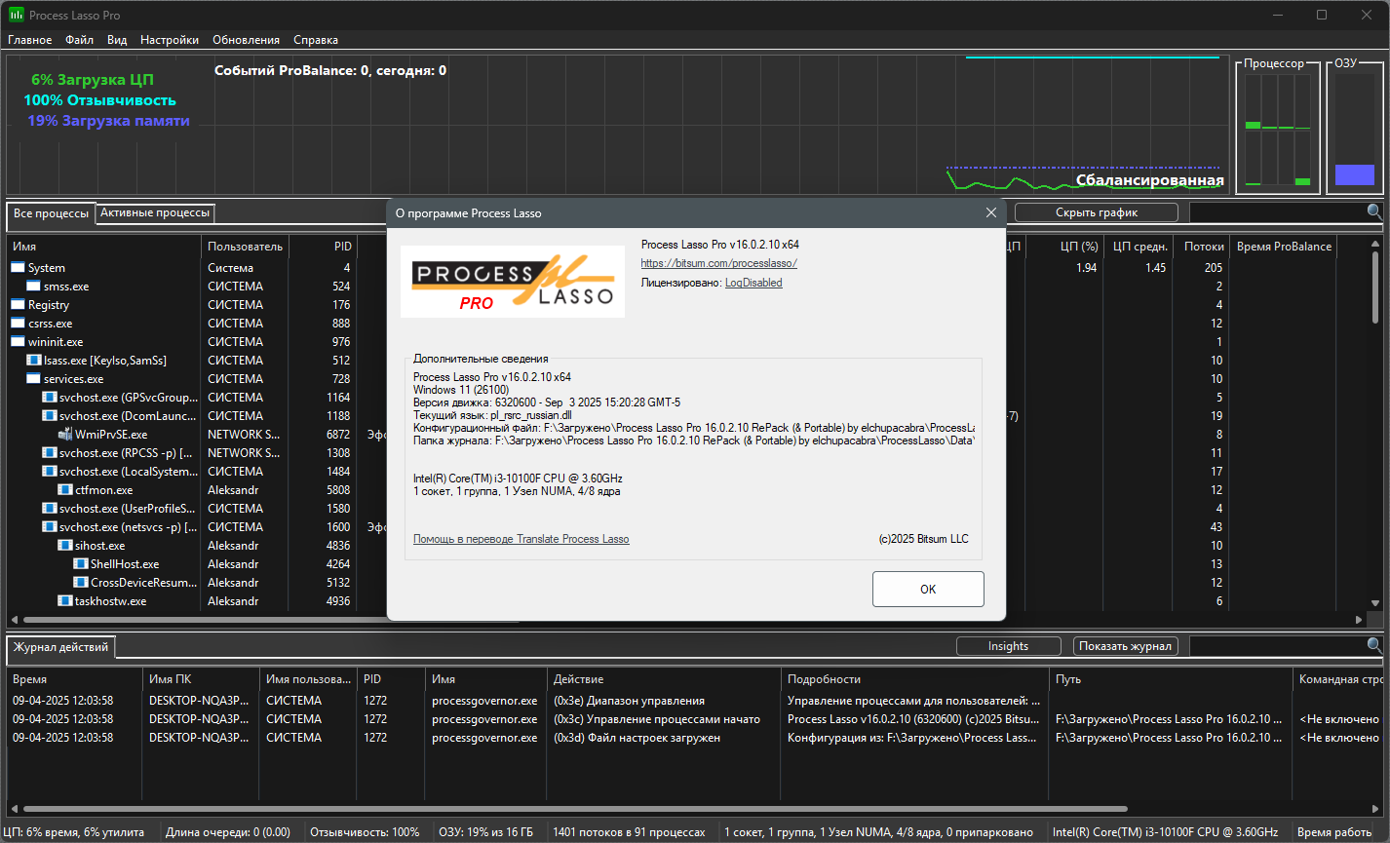This screenshot has width=1390, height=843.
Task: Click the Insights button
Action: coord(1008,646)
